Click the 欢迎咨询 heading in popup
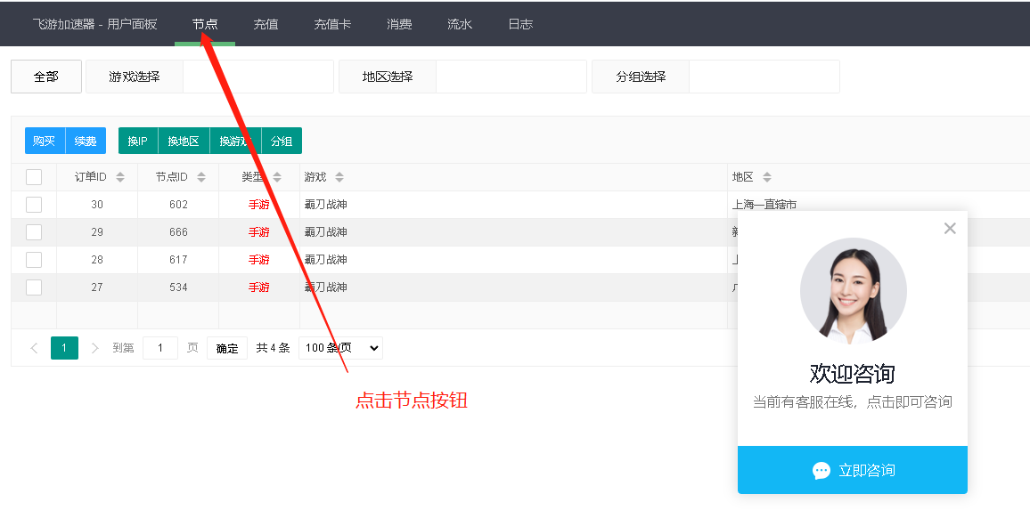The height and width of the screenshot is (518, 1030). click(853, 374)
